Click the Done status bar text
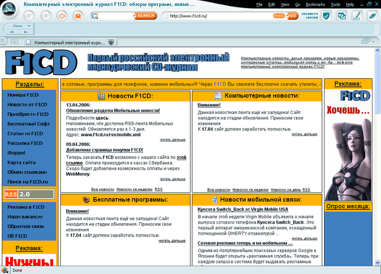Viewport: 381px width, 274px height. coord(17,271)
